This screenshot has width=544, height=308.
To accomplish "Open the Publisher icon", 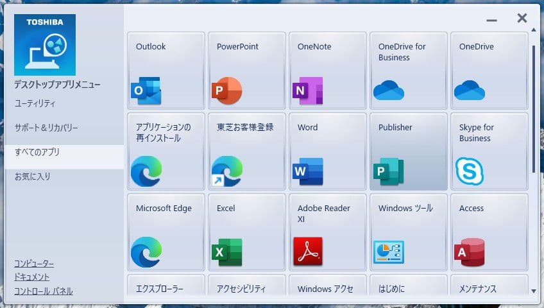I will tap(389, 171).
